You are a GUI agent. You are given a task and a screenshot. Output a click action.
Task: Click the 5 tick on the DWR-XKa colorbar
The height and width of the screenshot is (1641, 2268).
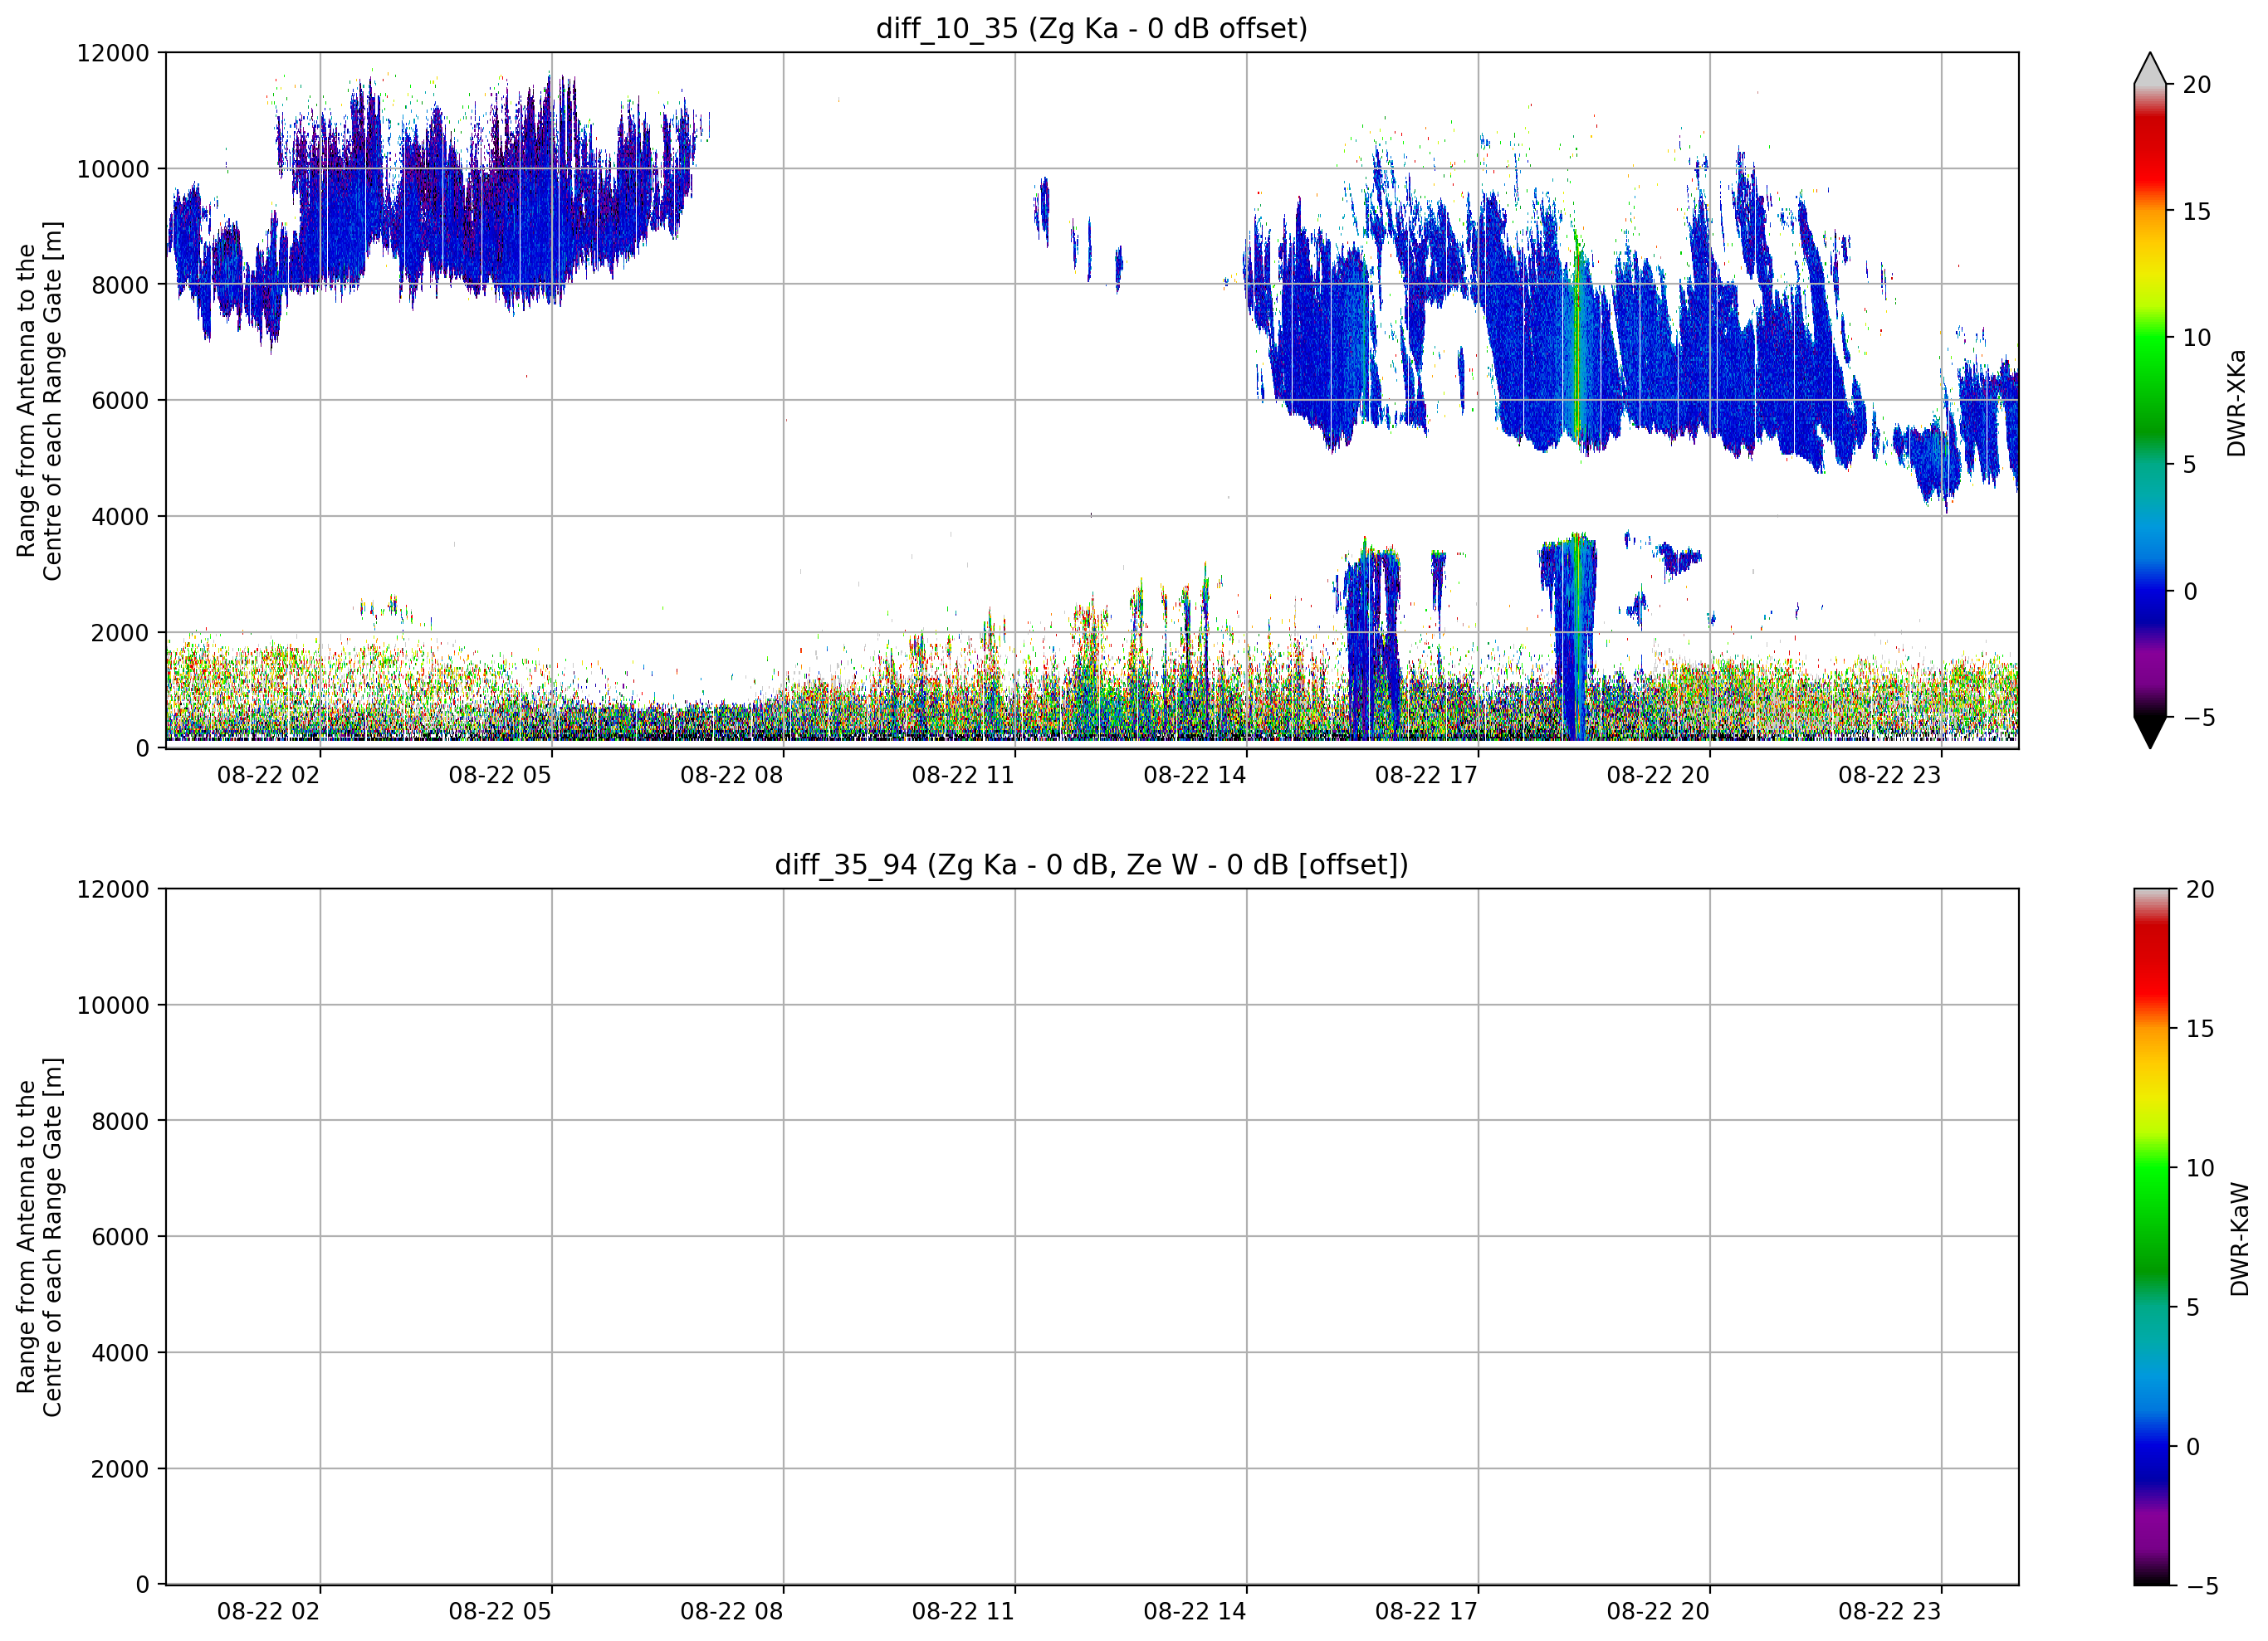[2189, 465]
